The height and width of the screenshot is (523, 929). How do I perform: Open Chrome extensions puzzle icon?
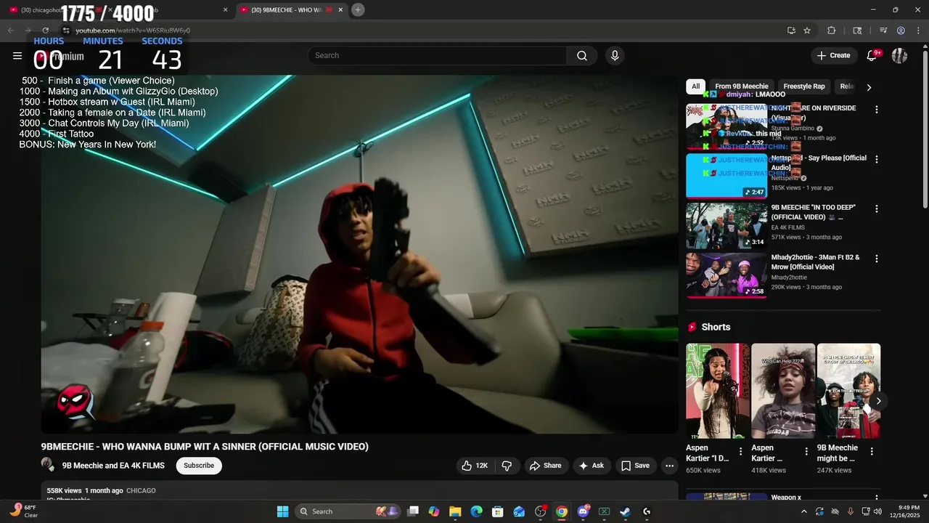click(x=832, y=31)
